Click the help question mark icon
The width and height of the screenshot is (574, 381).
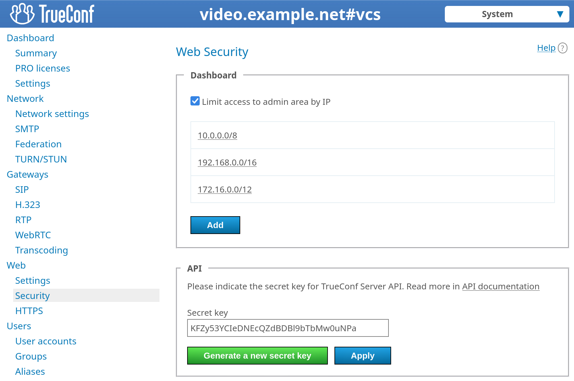563,48
